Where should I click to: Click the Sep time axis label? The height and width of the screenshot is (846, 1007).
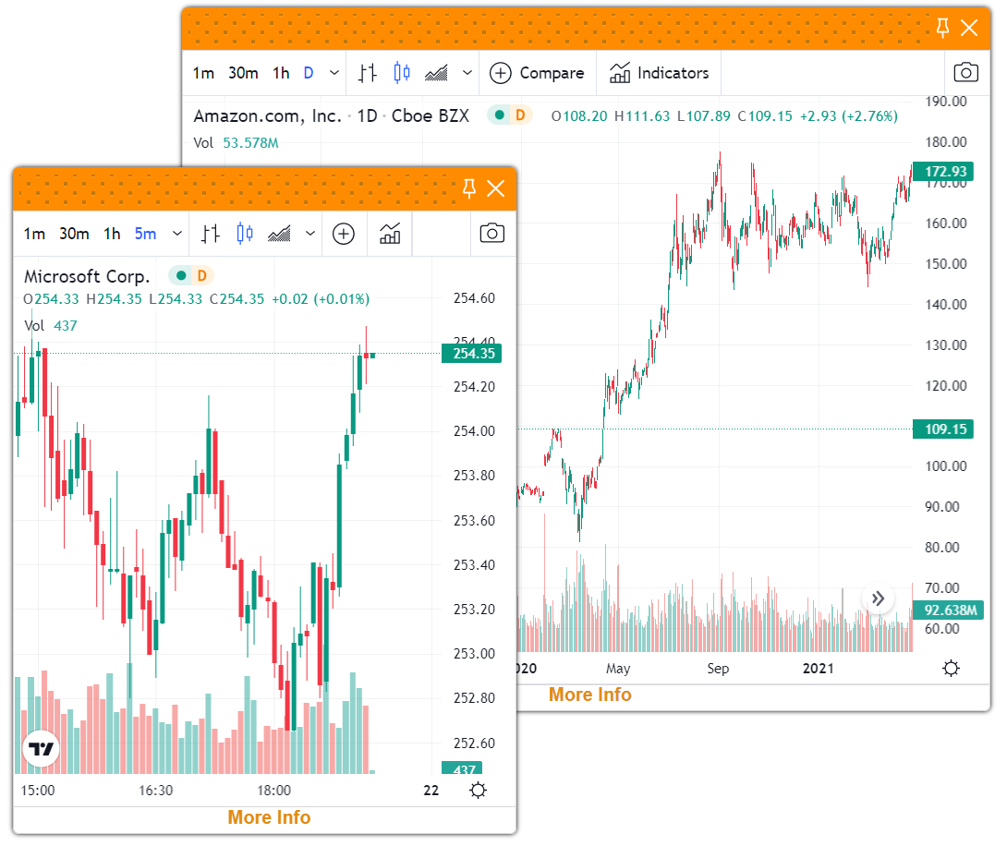pyautogui.click(x=718, y=668)
